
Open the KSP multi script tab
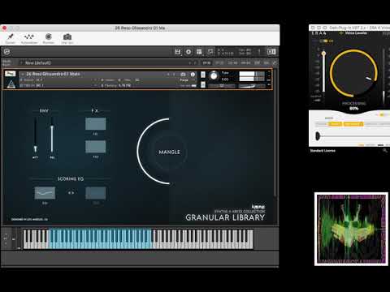coord(257,63)
